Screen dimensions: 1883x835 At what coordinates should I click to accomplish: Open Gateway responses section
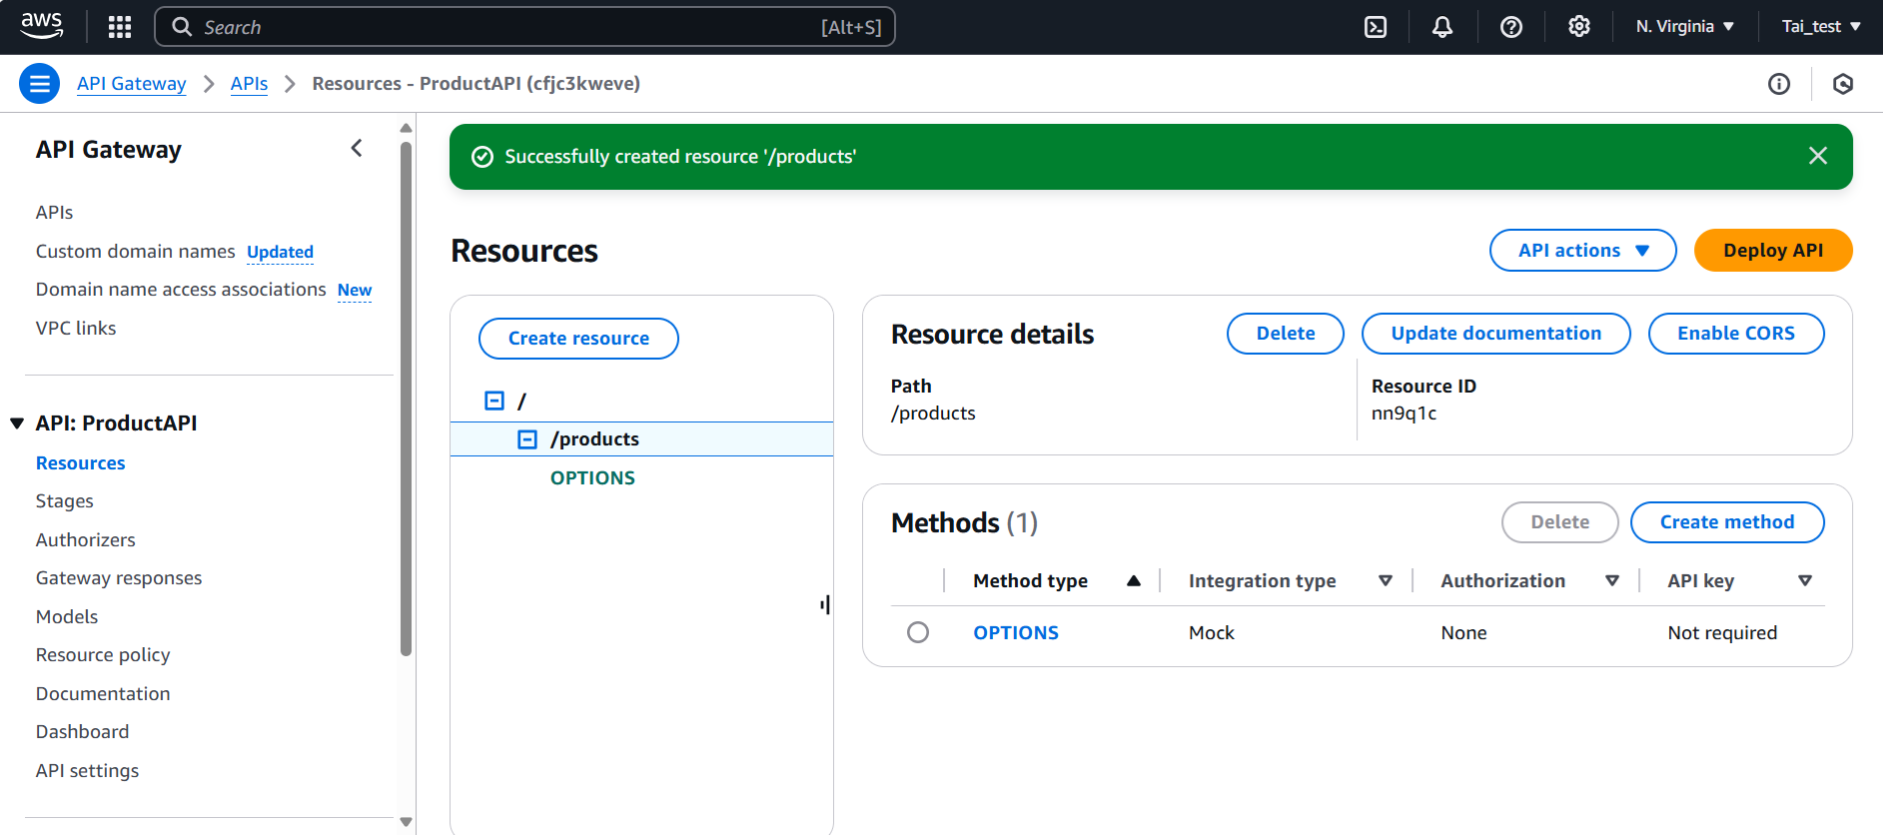tap(119, 578)
